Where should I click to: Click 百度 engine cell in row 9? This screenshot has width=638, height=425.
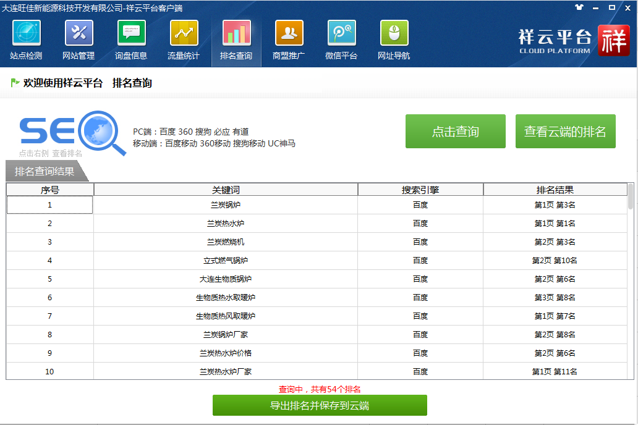tap(420, 353)
